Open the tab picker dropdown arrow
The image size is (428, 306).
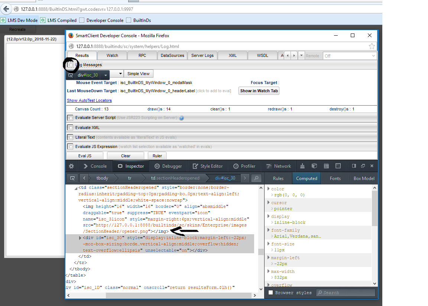coord(301,55)
